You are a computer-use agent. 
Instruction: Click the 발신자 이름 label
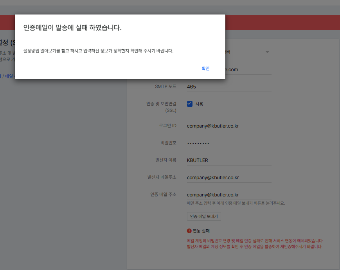pyautogui.click(x=166, y=160)
